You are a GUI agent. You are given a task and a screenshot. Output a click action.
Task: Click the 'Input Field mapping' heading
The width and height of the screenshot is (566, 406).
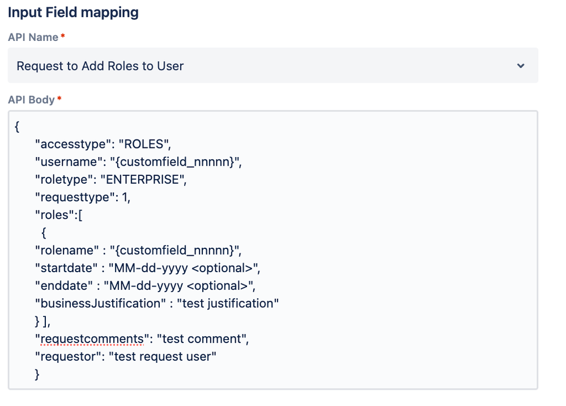73,12
